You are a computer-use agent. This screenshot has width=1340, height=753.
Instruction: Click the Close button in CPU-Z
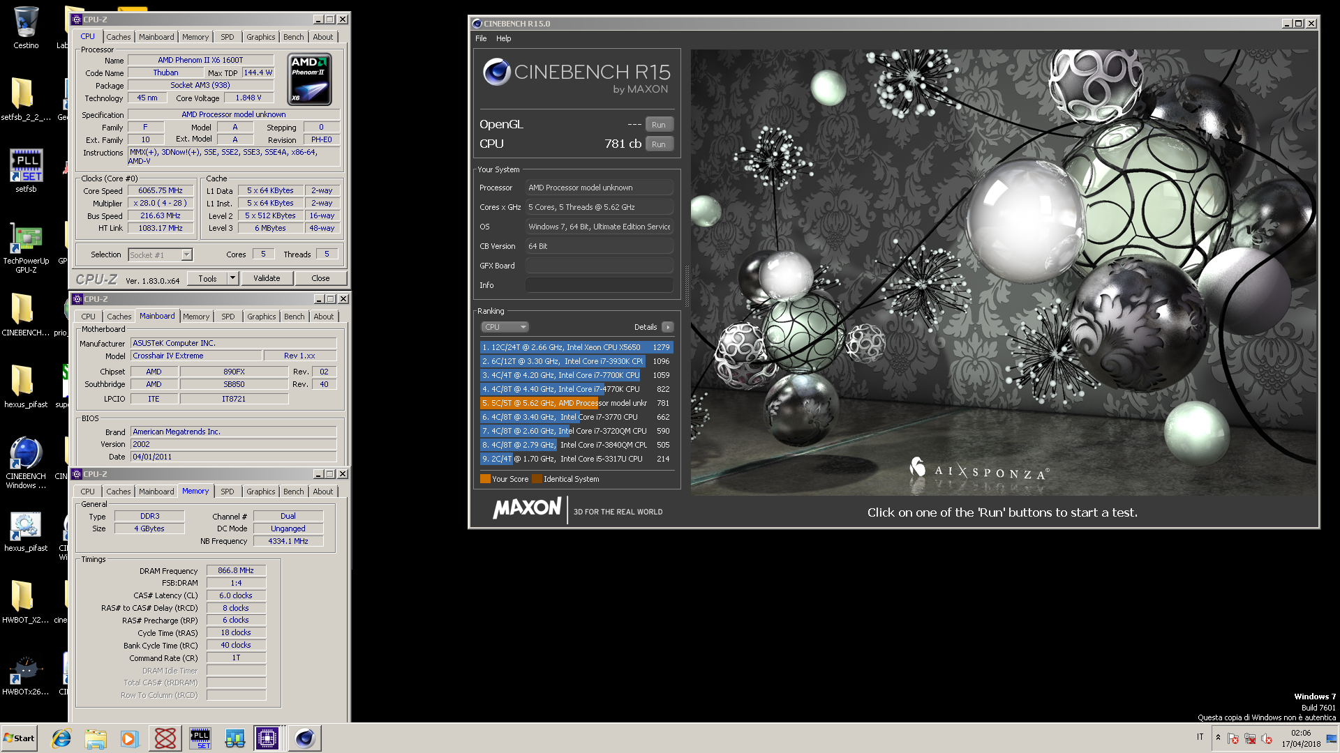click(320, 278)
